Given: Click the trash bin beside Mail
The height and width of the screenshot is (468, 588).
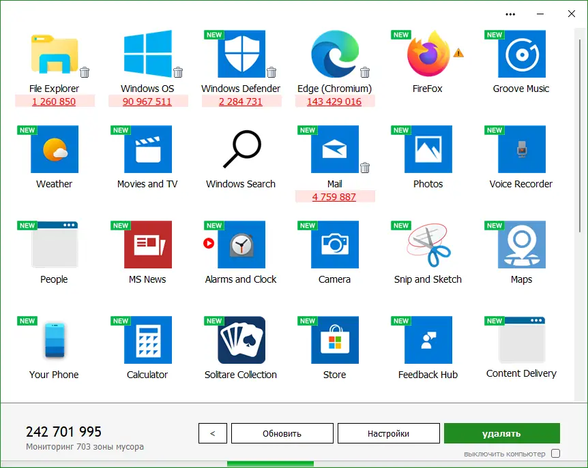Looking at the screenshot, I should click(x=365, y=168).
